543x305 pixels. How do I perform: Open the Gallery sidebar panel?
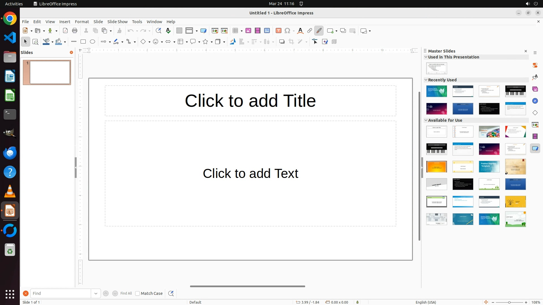click(535, 89)
